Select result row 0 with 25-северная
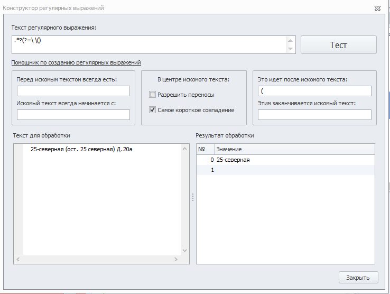 (x=285, y=160)
